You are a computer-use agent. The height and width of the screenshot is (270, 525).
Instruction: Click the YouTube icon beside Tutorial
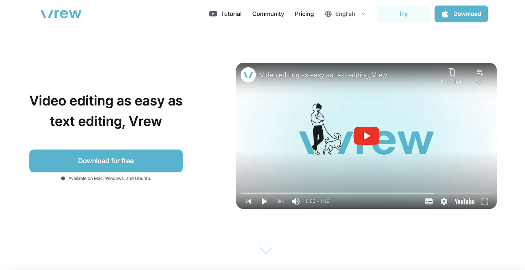point(213,14)
